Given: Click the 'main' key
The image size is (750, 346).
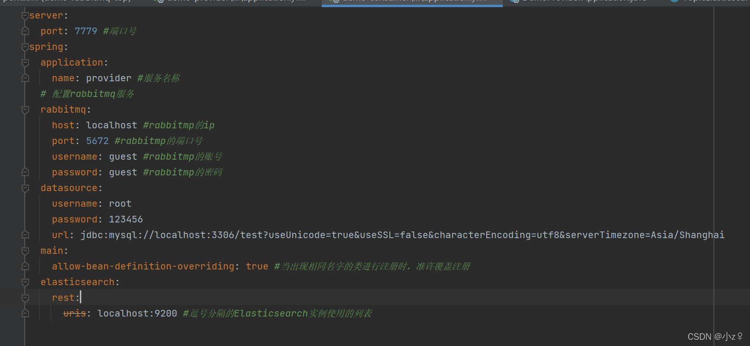Looking at the screenshot, I should [x=52, y=251].
